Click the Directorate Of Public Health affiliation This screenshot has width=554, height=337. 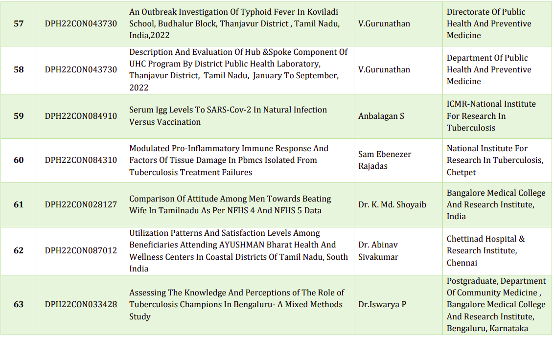[488, 23]
